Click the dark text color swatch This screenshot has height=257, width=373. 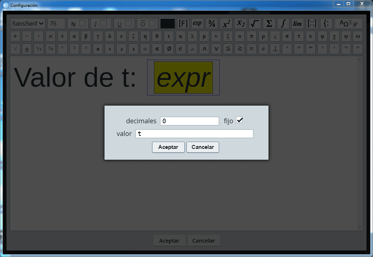[167, 23]
